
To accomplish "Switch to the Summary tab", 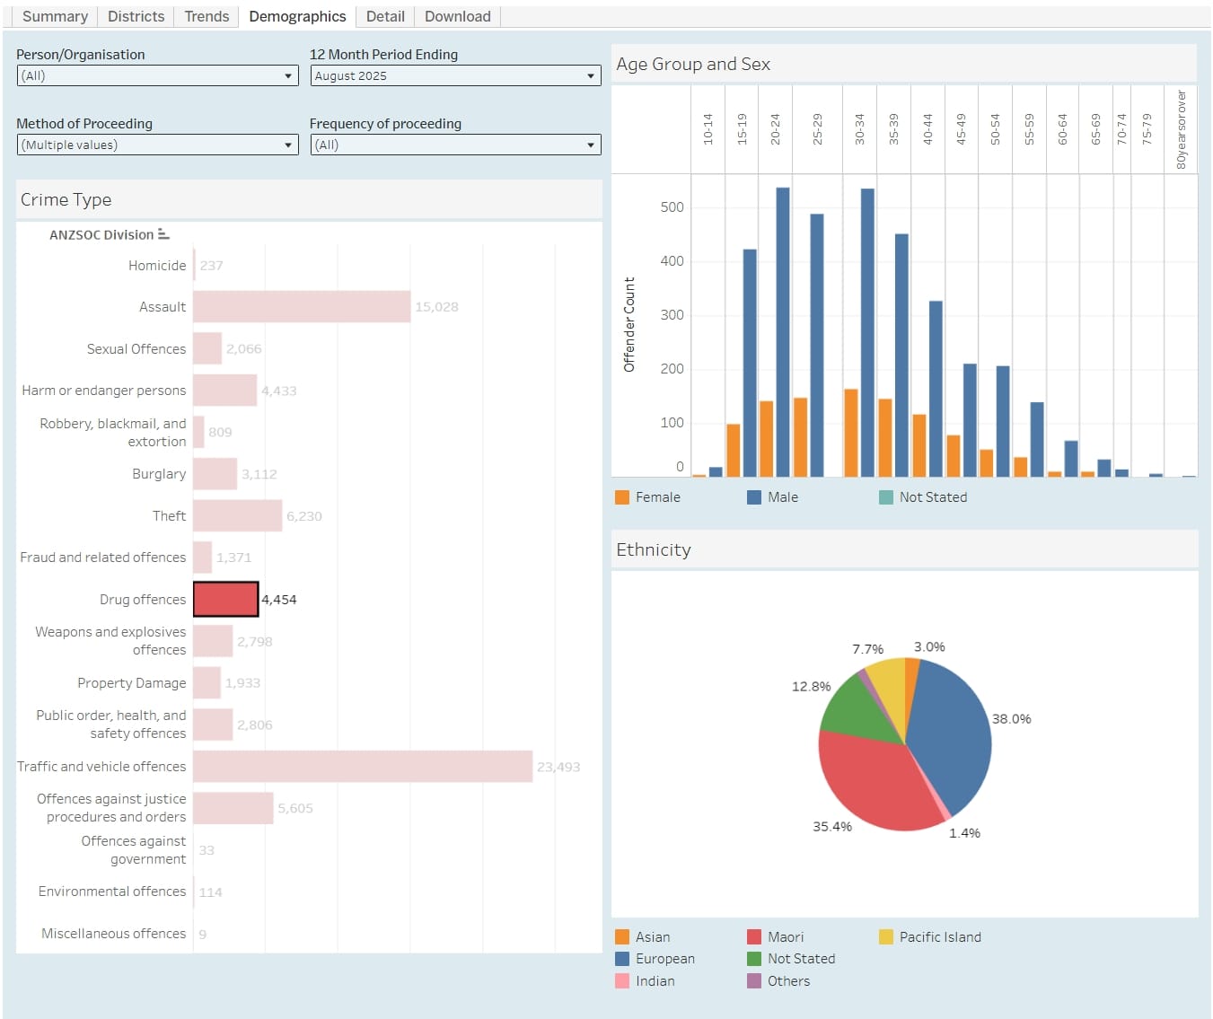I will tap(55, 16).
